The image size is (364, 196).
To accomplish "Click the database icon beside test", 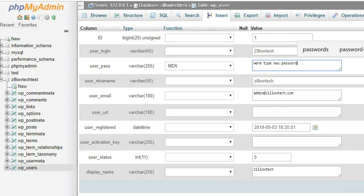I will 8,73.
